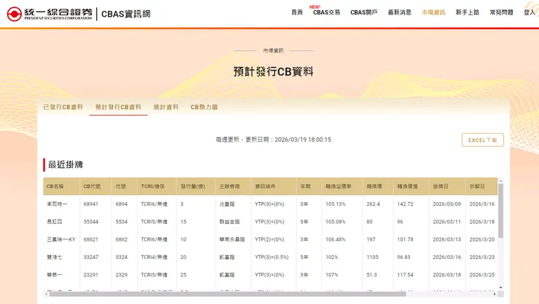Click the table's vertical scrollbar down arrow
This screenshot has height=304, width=539.
[500, 287]
